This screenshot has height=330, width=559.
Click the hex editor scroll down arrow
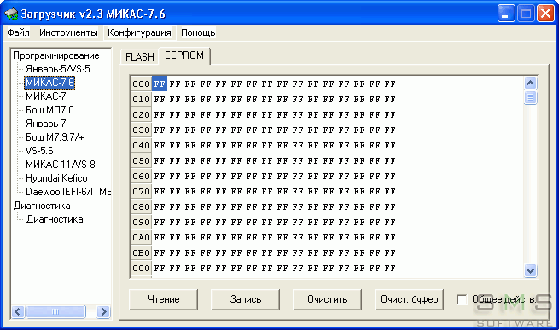tap(530, 270)
